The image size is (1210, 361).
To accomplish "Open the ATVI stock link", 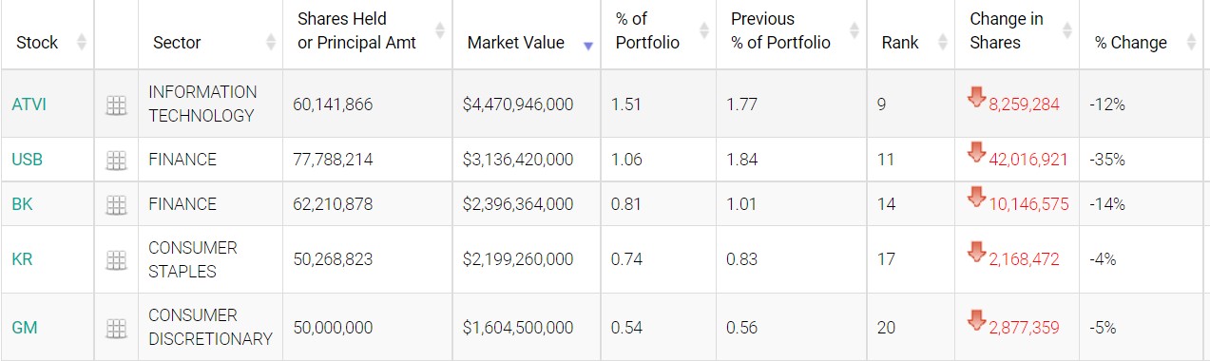I will point(29,104).
